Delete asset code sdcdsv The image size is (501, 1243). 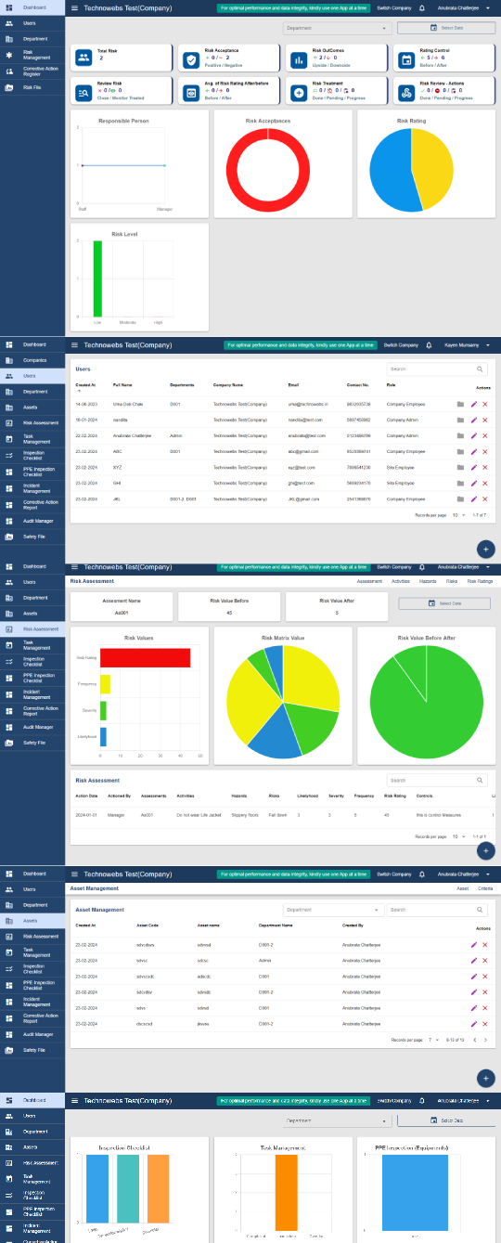pos(484,992)
